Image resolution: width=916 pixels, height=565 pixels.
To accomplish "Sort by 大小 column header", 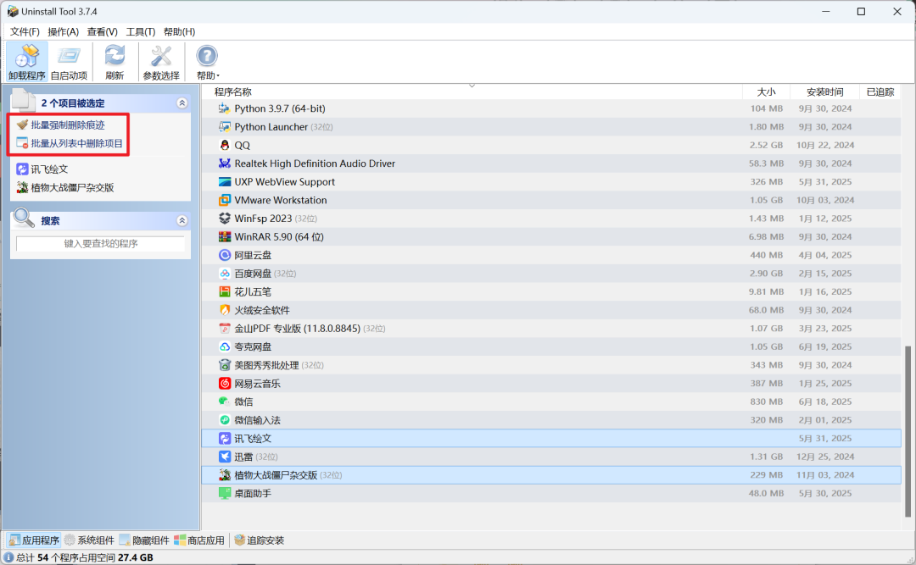I will click(x=766, y=91).
